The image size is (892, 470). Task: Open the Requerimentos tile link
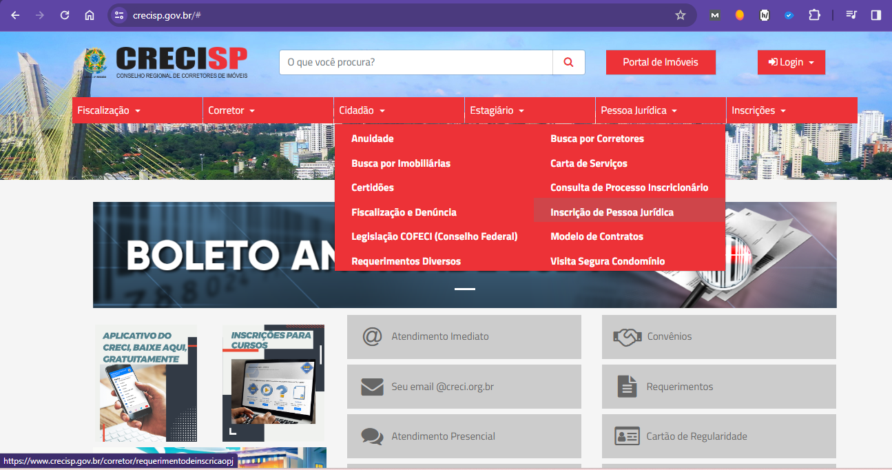pos(719,387)
